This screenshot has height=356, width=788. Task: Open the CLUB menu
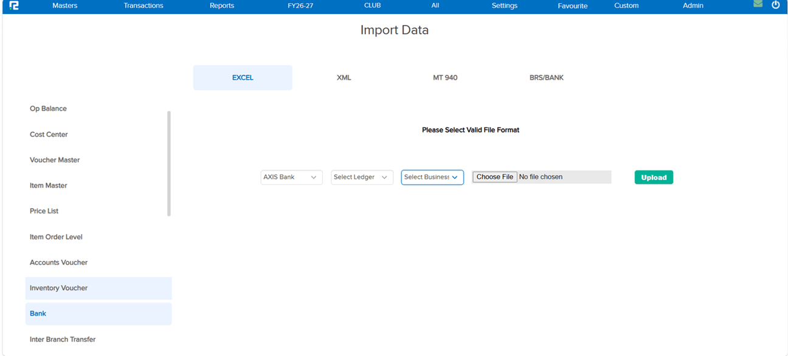click(x=372, y=5)
